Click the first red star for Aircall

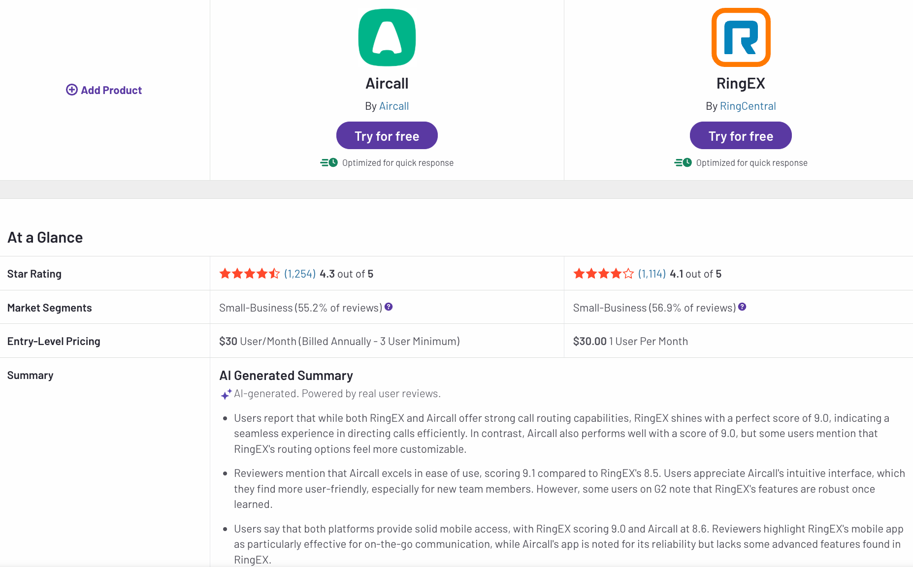(x=226, y=274)
